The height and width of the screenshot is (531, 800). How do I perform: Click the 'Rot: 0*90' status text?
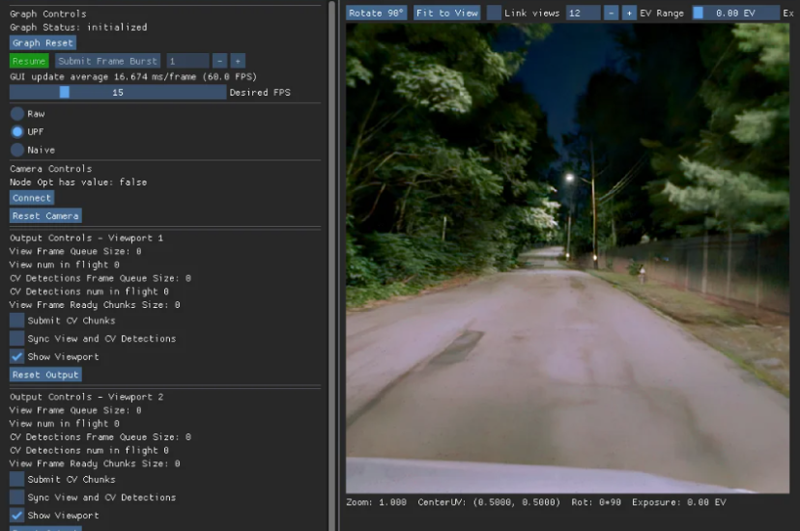click(596, 502)
